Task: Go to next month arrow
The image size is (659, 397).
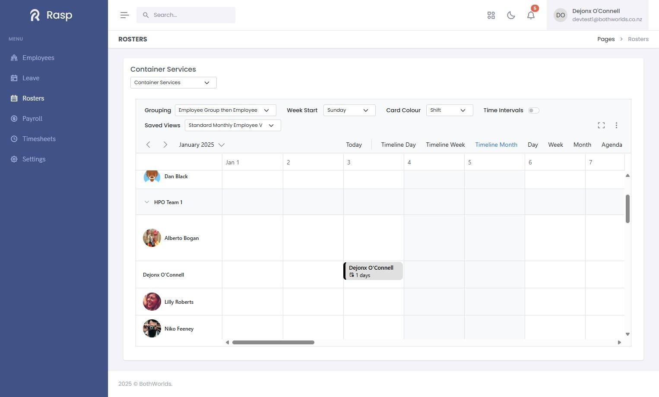Action: click(165, 145)
